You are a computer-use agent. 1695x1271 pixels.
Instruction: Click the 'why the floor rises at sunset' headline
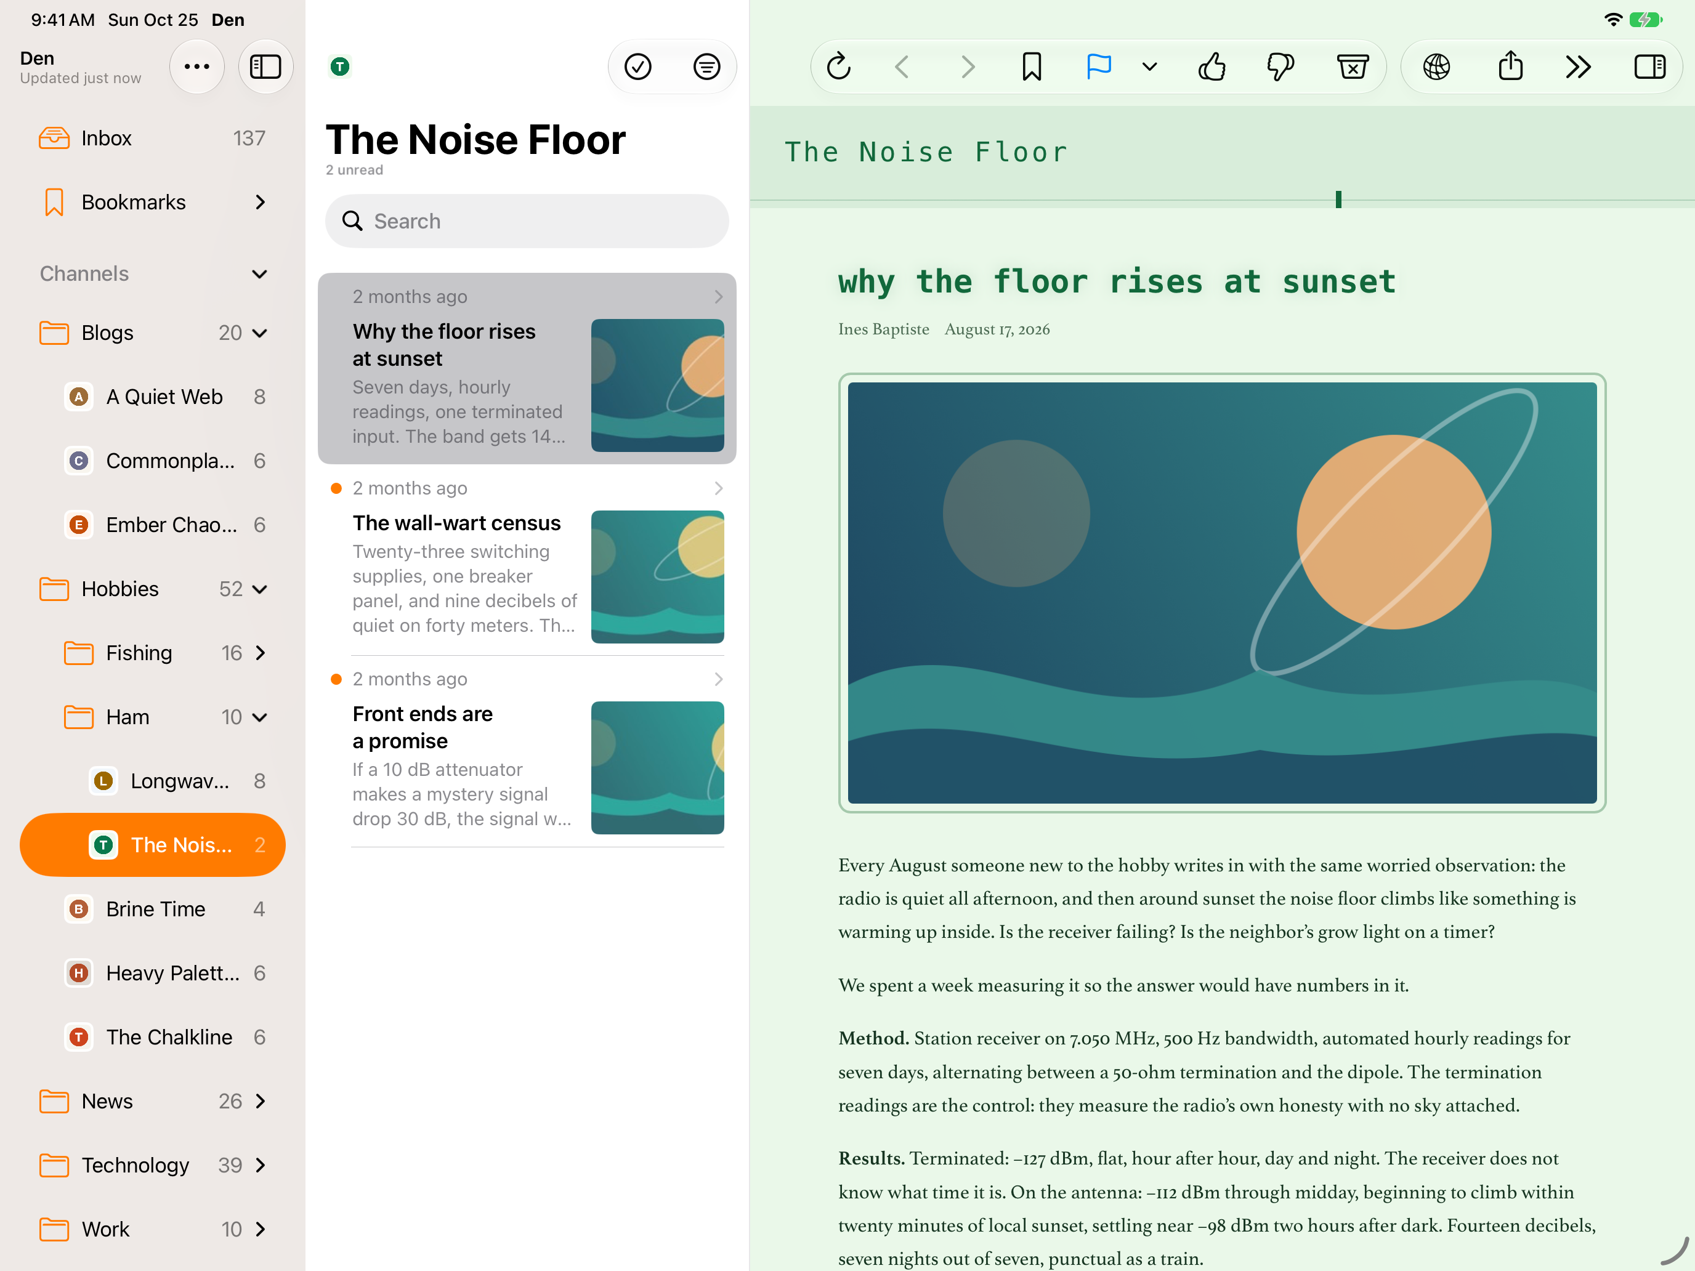pyautogui.click(x=1117, y=282)
